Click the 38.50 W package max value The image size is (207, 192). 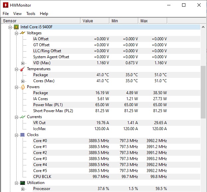coord(160,93)
